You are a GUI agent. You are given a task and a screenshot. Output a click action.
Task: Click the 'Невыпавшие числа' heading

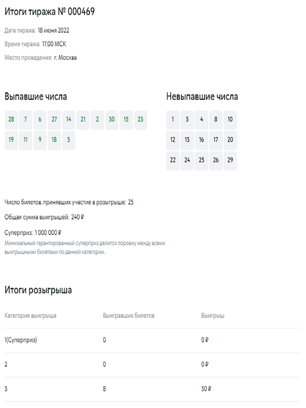[202, 97]
